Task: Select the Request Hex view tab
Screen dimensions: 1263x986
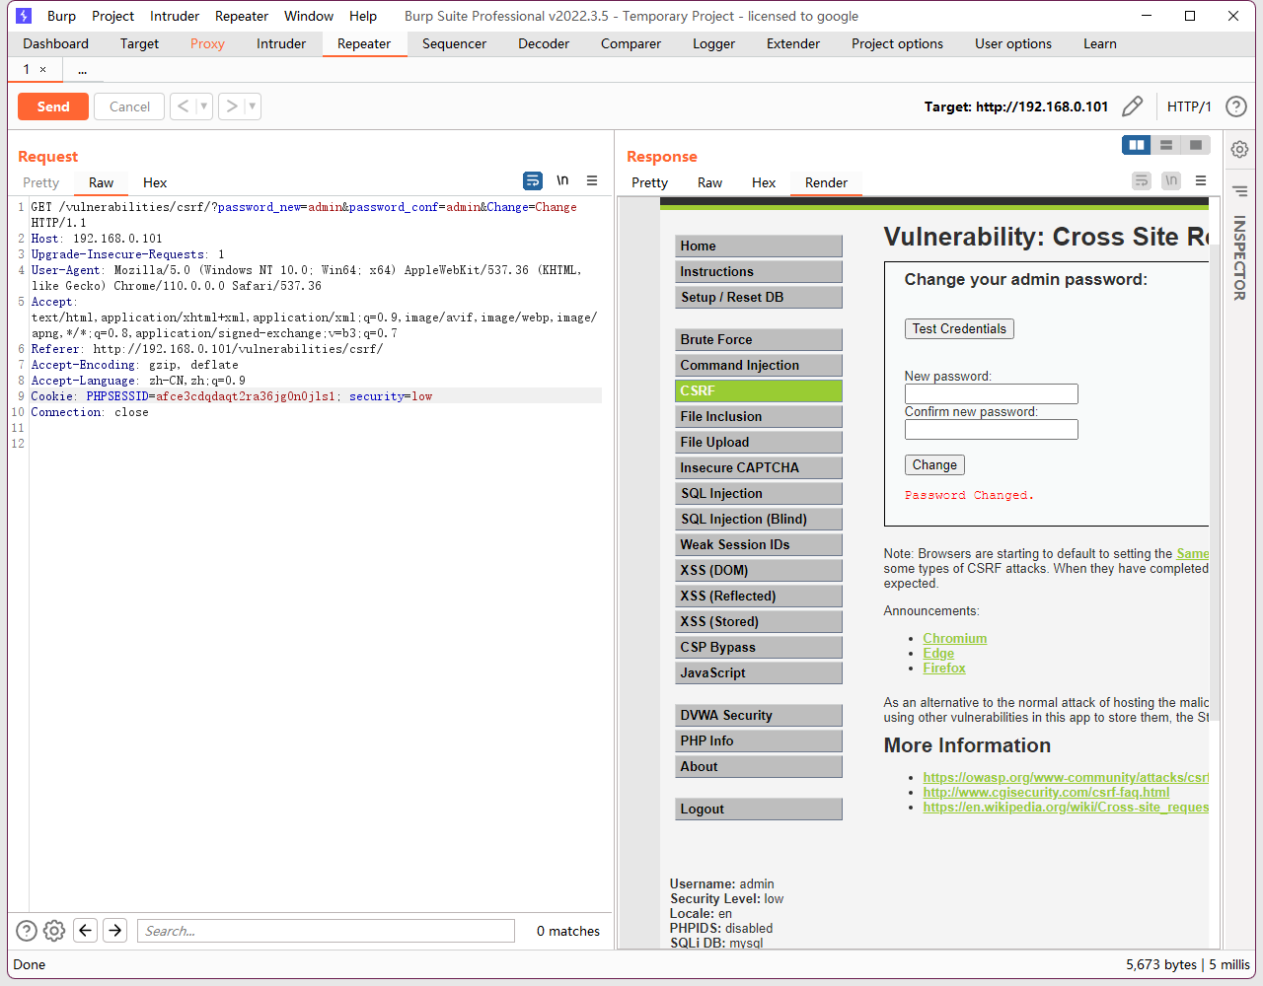Action: pyautogui.click(x=155, y=182)
